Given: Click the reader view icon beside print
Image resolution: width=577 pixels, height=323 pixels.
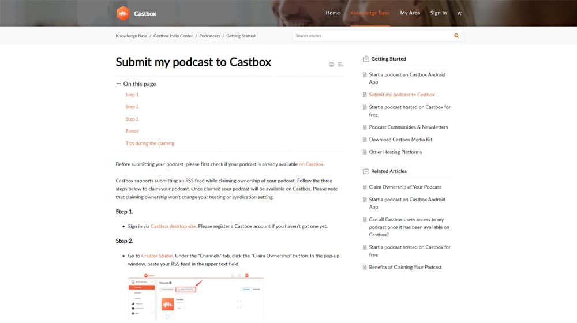Looking at the screenshot, I should click(340, 65).
